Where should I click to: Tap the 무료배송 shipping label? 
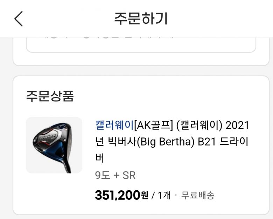click(198, 195)
